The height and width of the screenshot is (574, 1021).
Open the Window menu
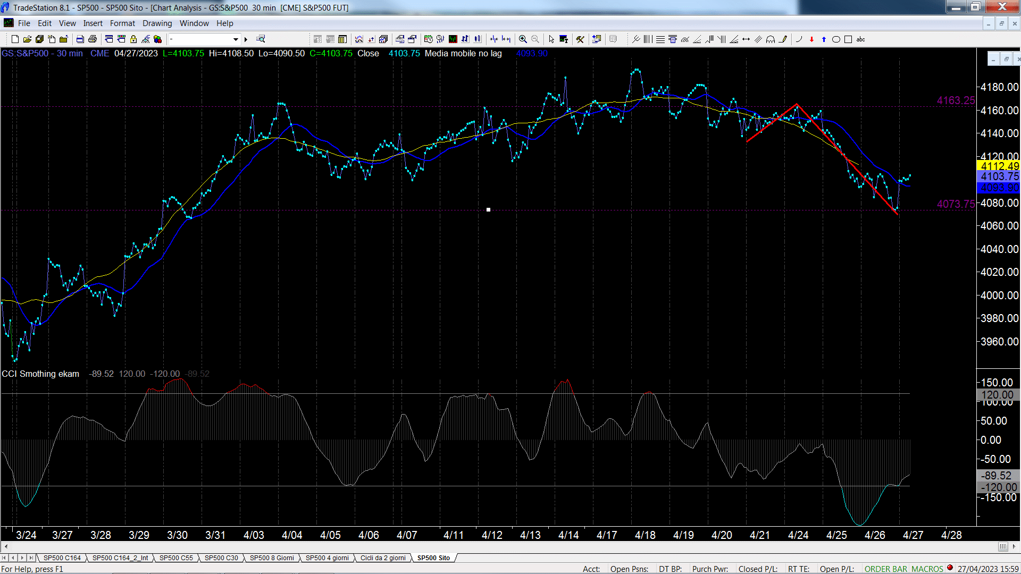[x=194, y=23]
